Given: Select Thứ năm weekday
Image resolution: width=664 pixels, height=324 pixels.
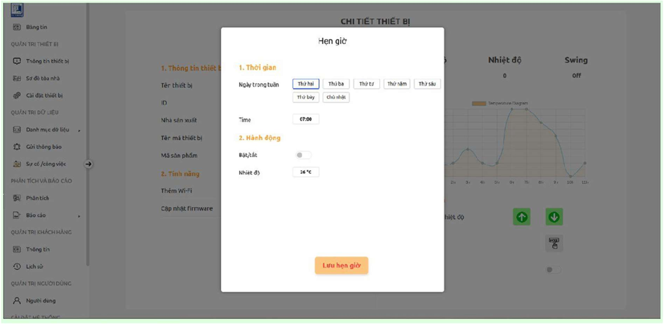Looking at the screenshot, I should (397, 84).
